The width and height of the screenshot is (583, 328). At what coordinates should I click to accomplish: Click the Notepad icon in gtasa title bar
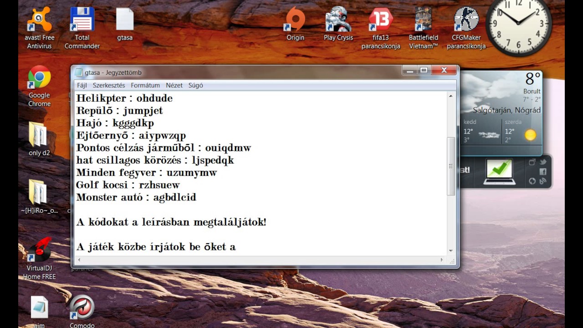point(79,72)
